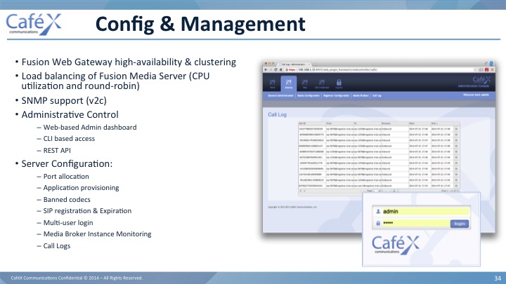Click the 'Config & Management' slide title
506x284 pixels.
click(200, 25)
